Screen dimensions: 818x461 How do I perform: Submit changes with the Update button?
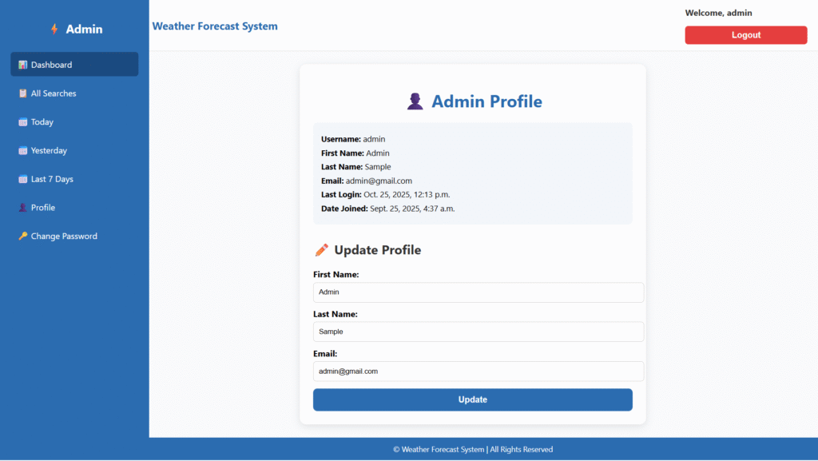point(472,399)
